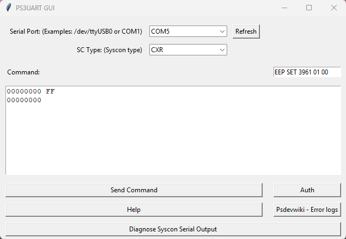This screenshot has height=239, width=346.
Task: Maximize the PS3UART GUI window
Action: tap(309, 8)
